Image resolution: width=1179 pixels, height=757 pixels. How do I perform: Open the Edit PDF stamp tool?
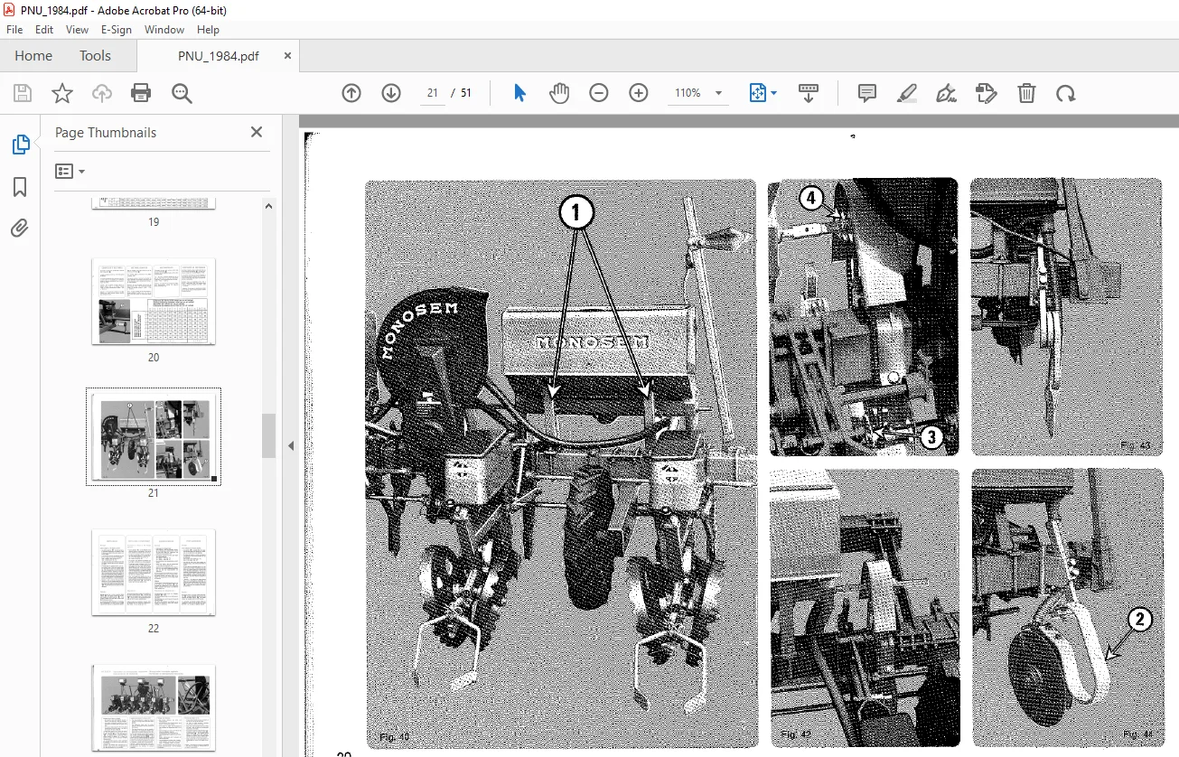tap(987, 93)
